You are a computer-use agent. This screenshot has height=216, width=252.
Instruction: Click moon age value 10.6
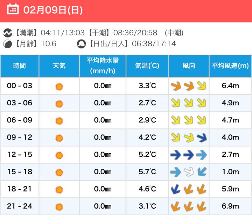point(49,44)
